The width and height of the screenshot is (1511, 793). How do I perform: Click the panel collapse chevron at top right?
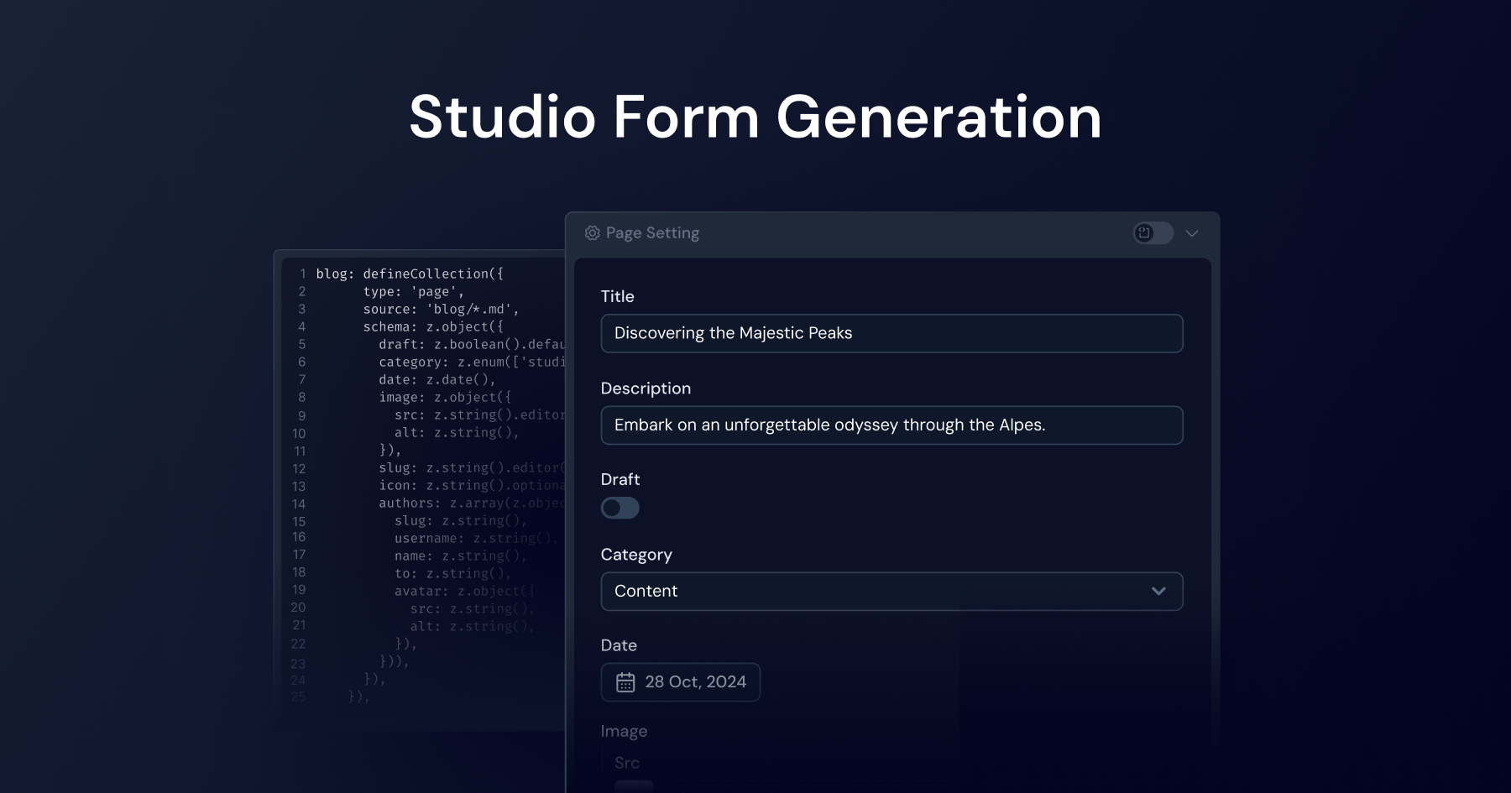1192,233
